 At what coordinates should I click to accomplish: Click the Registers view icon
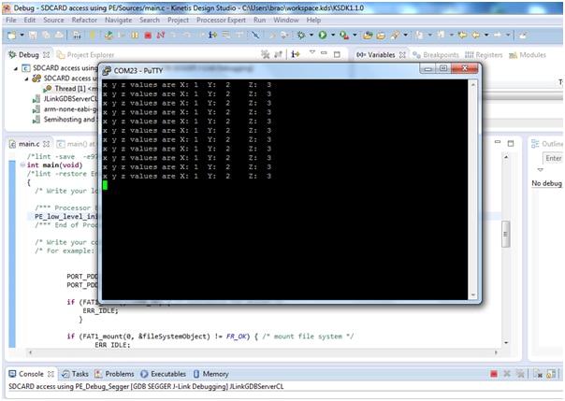point(469,55)
